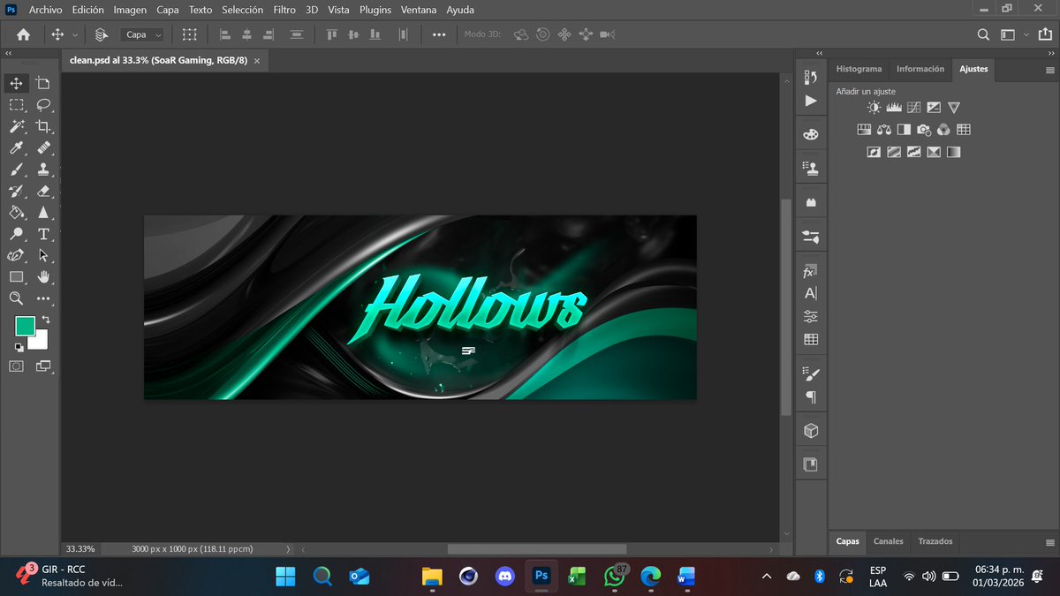The height and width of the screenshot is (596, 1060).
Task: Open the Adjustments panel menu
Action: coord(1049,69)
